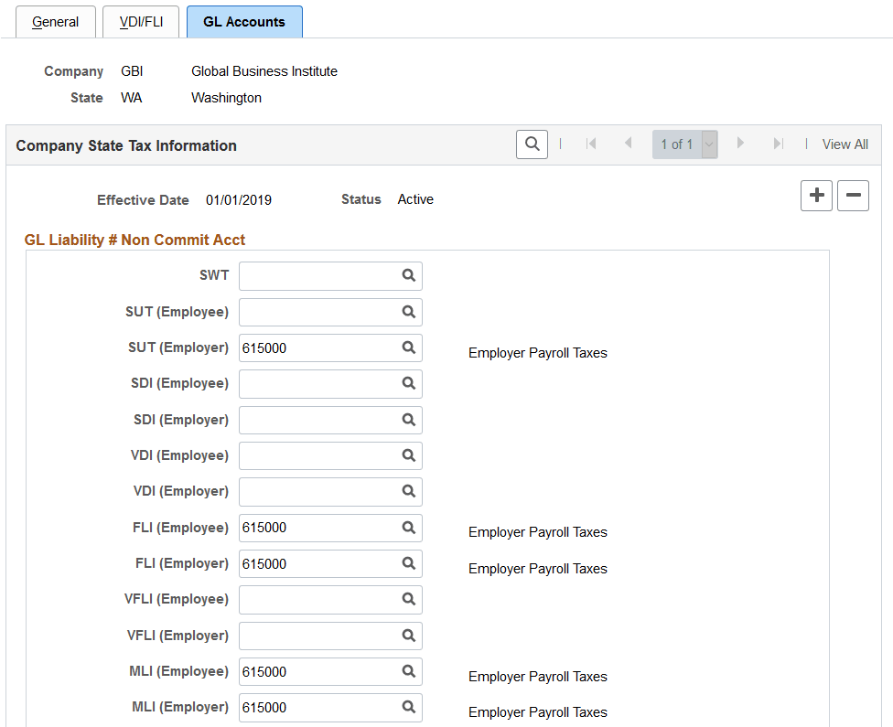The height and width of the screenshot is (727, 893).
Task: Switch to the VDI/FLI tab
Action: coord(140,21)
